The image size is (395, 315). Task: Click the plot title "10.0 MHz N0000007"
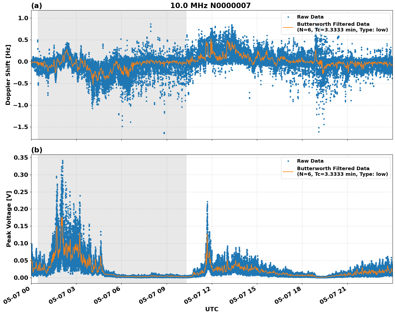[210, 6]
